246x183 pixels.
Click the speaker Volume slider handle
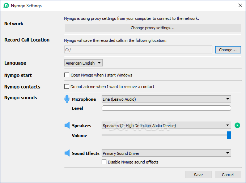pyautogui.click(x=229, y=135)
